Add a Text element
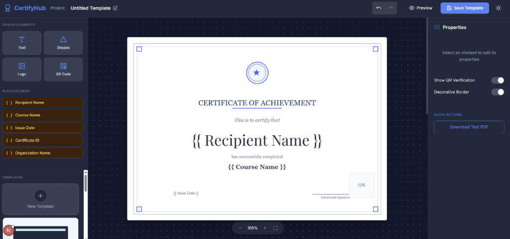The height and width of the screenshot is (239, 510). pos(22,43)
